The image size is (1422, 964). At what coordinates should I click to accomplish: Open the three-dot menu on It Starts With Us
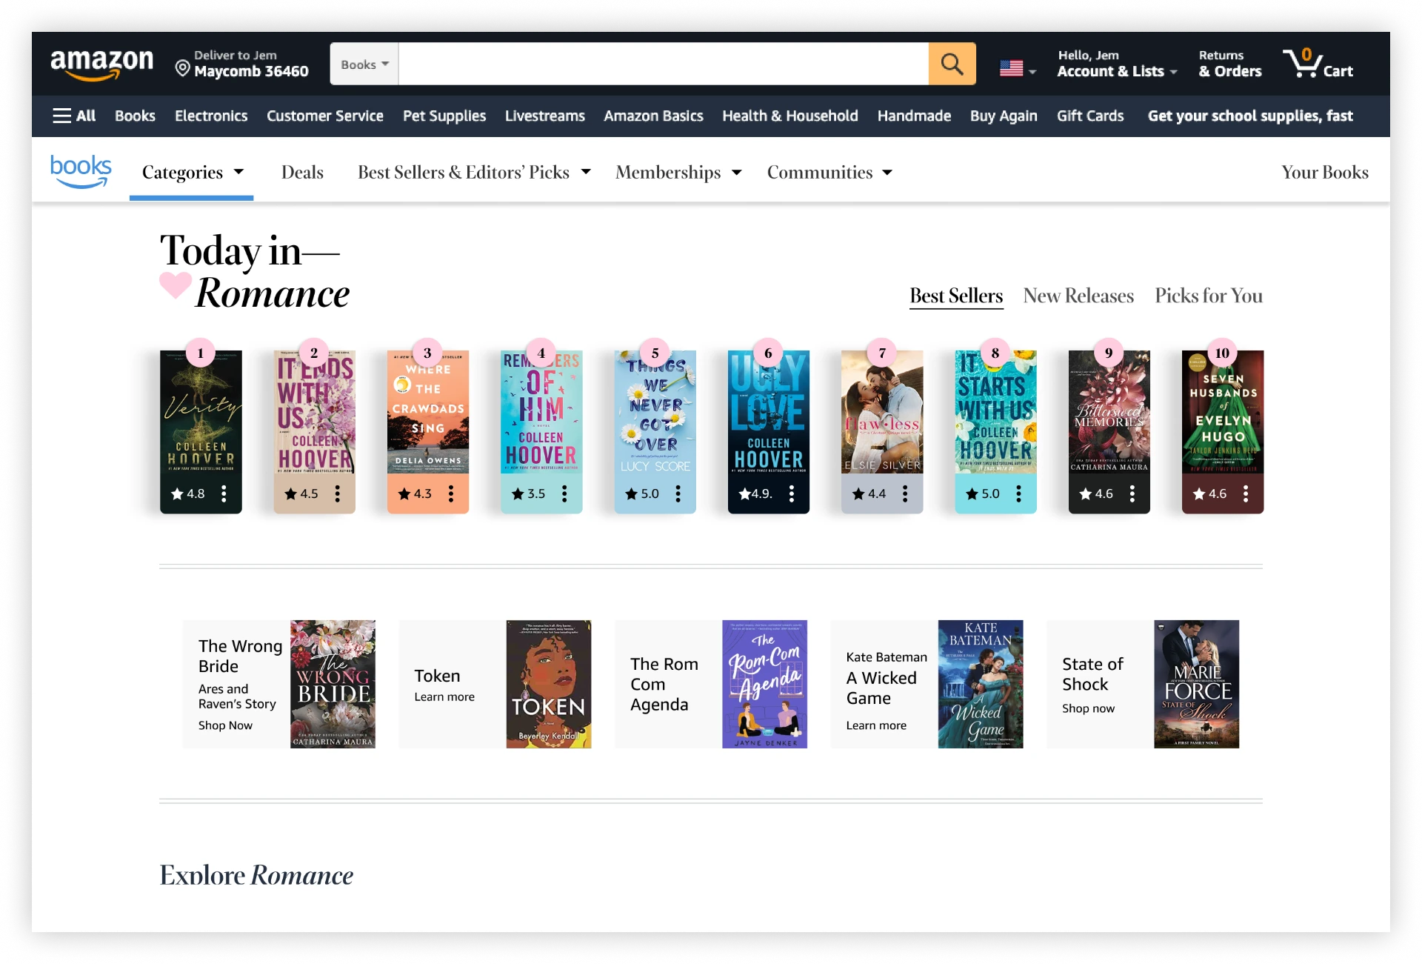[1018, 493]
